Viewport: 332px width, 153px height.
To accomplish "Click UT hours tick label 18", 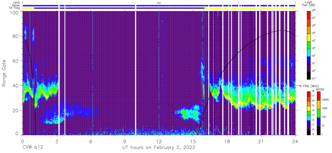I will click(x=227, y=141).
